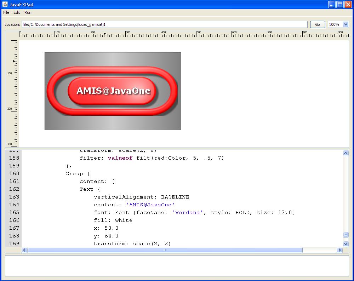This screenshot has width=354, height=281.
Task: Maximize the JavaFXPad window
Action: pos(340,4)
